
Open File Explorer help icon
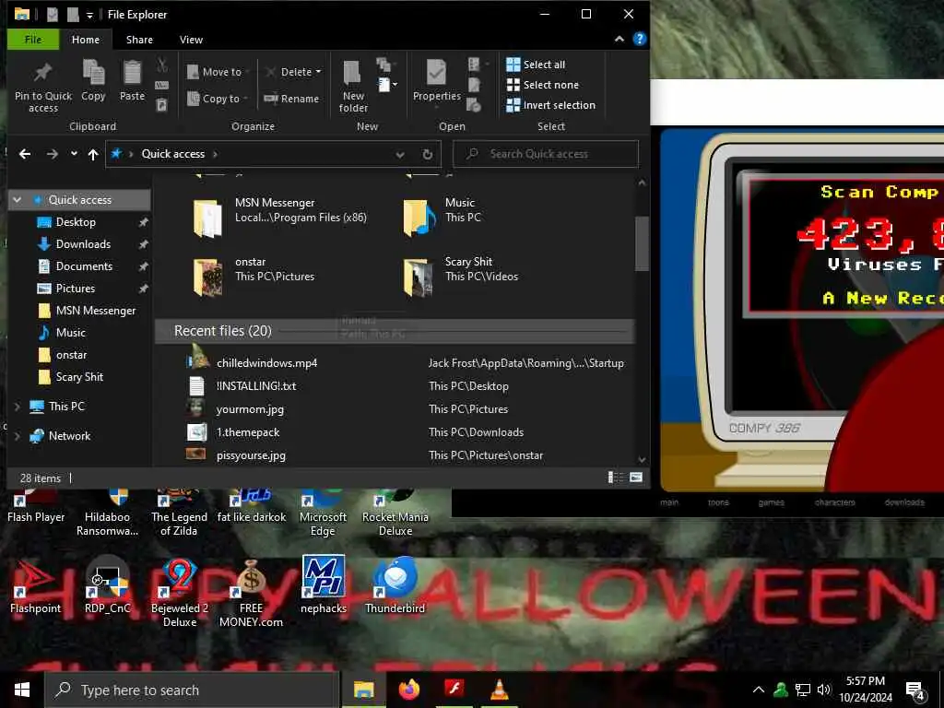640,39
